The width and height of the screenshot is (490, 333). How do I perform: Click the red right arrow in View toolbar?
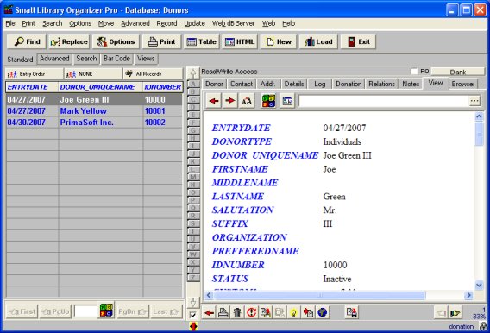[230, 101]
